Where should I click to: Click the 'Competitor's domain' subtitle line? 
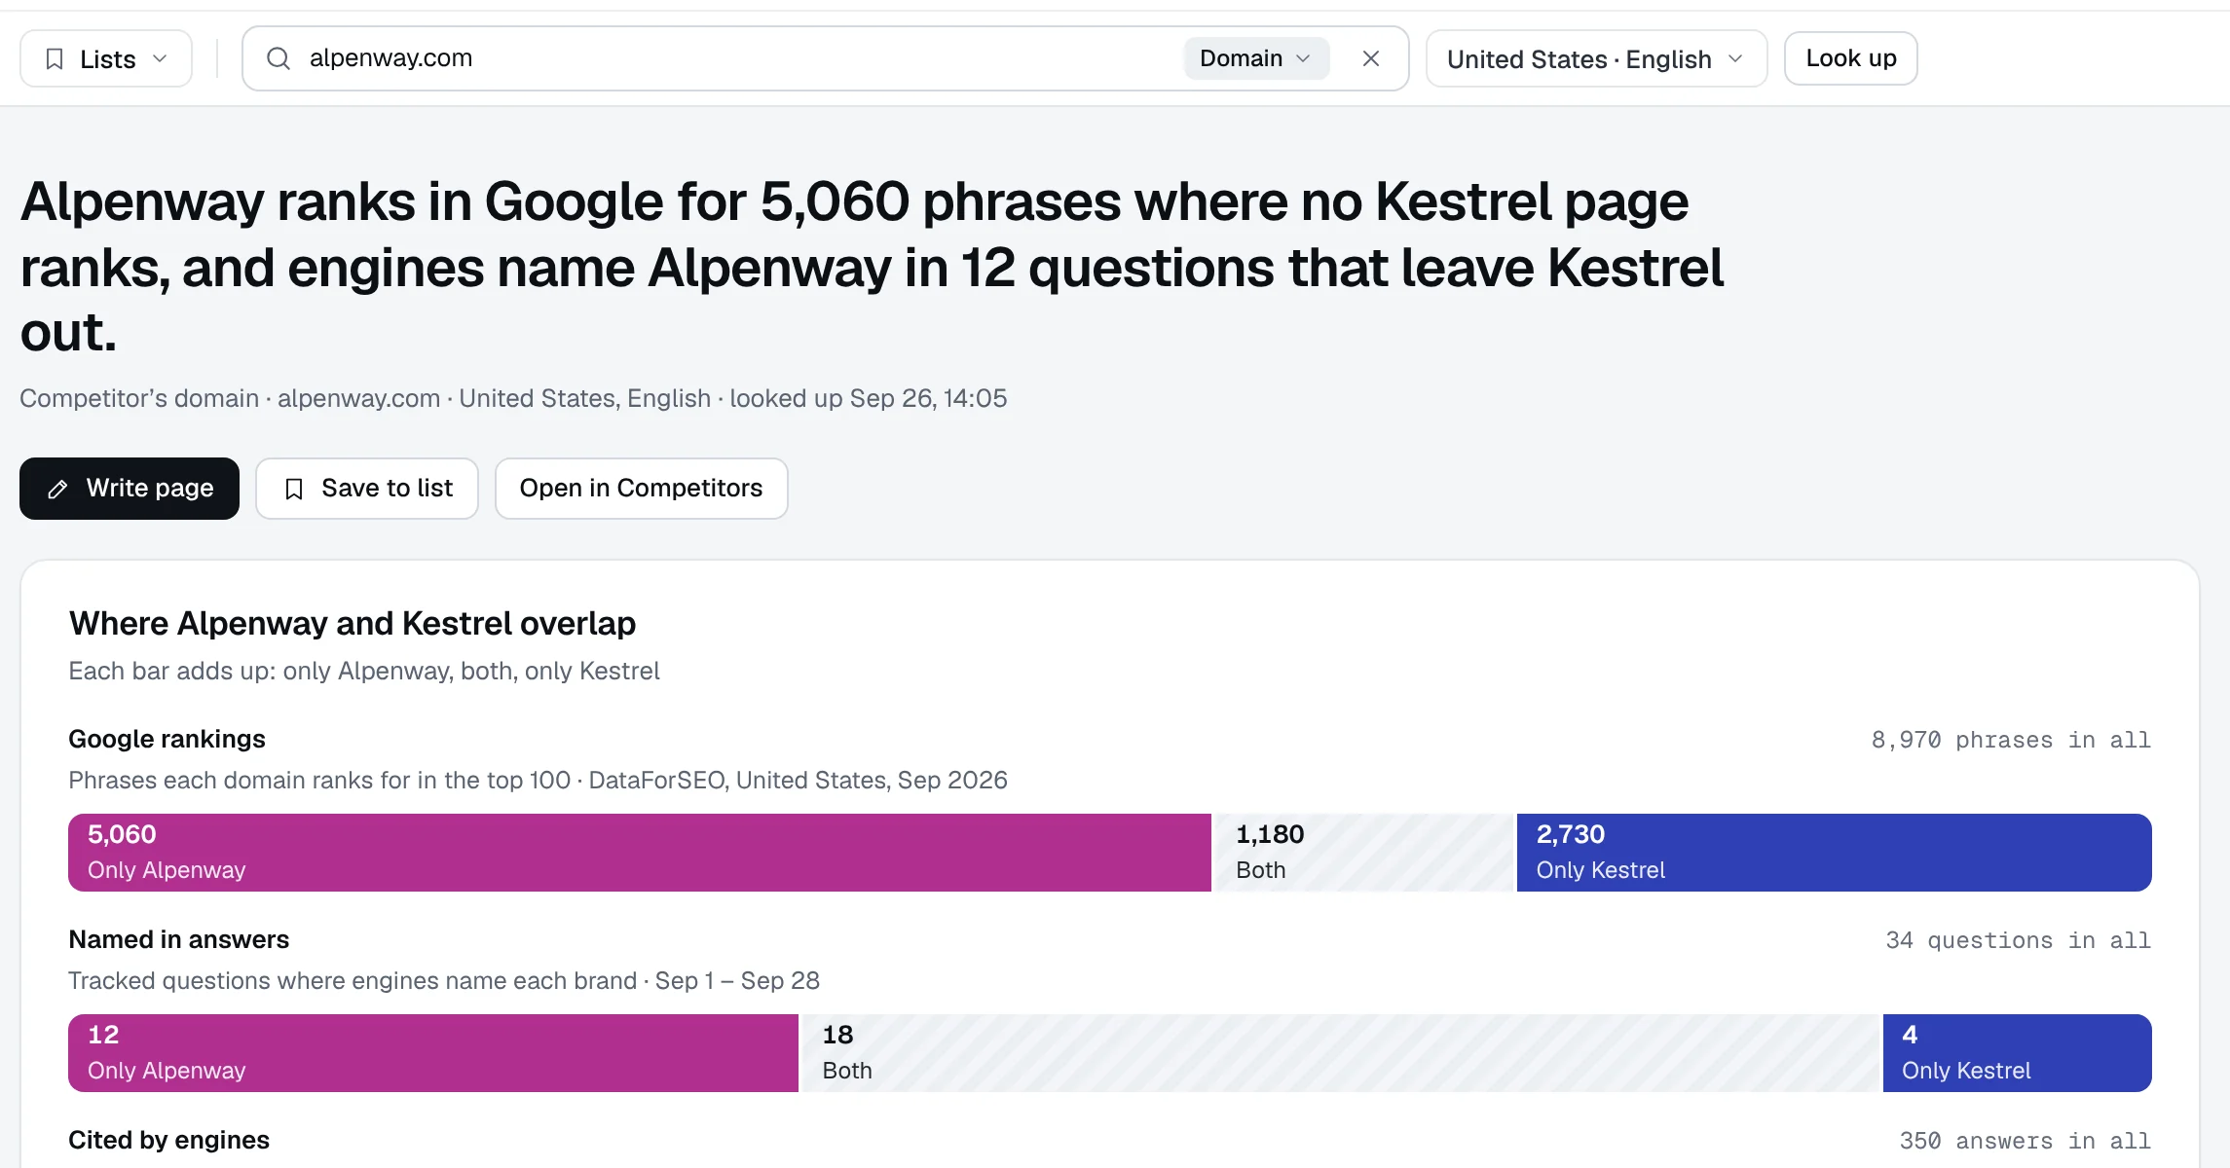(513, 399)
